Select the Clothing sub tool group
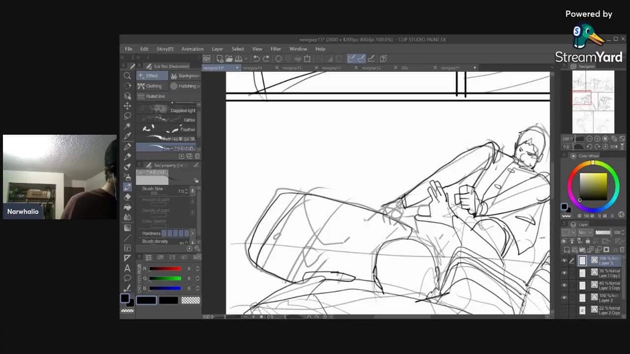 tap(153, 86)
